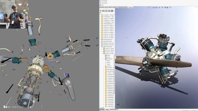Collapse the expanded zyl-kopf<15> node
This screenshot has height=111, width=198.
point(102,54)
